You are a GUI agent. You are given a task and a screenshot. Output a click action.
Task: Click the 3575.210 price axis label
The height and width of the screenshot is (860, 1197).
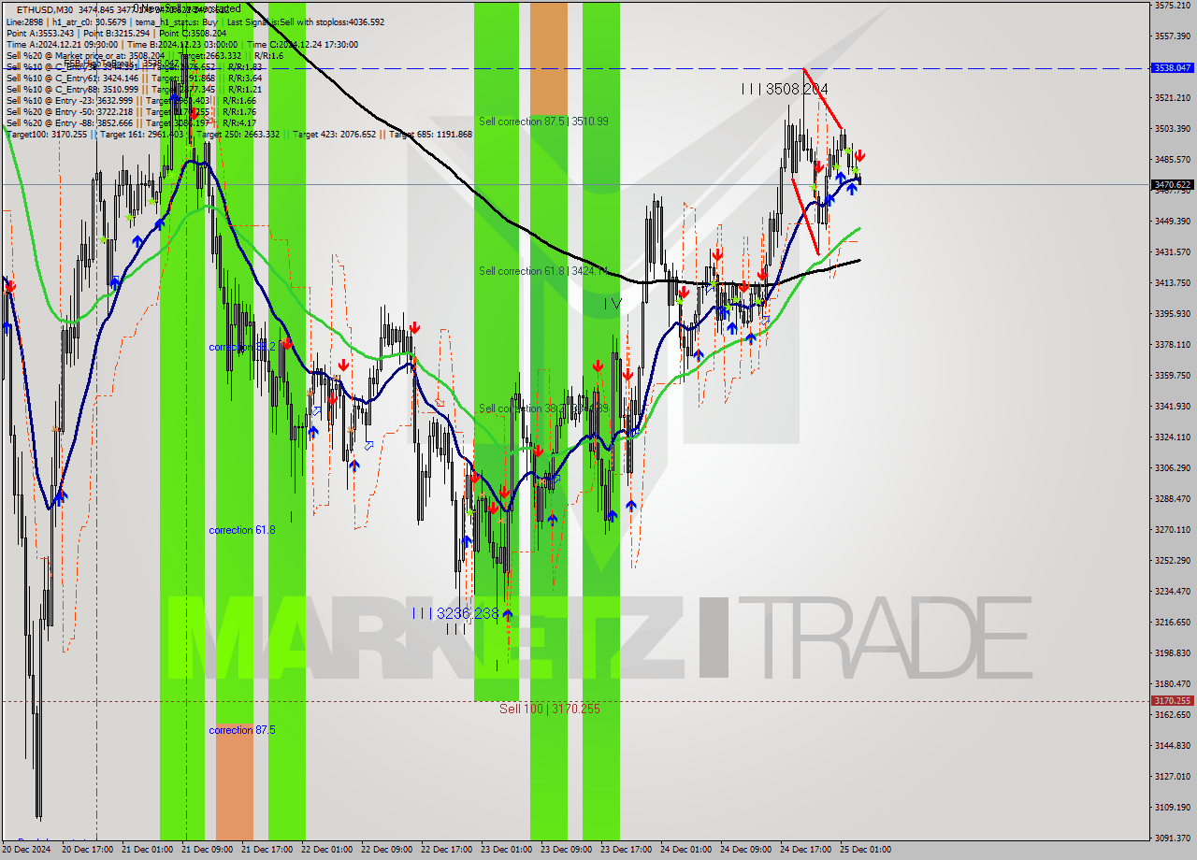point(1172,6)
